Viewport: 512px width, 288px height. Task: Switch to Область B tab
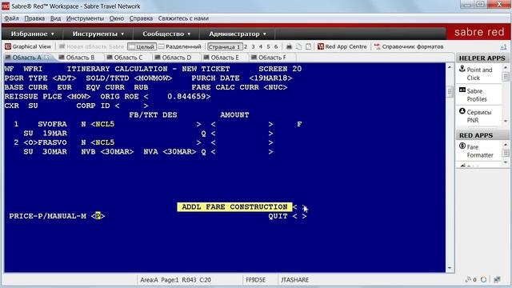point(78,58)
